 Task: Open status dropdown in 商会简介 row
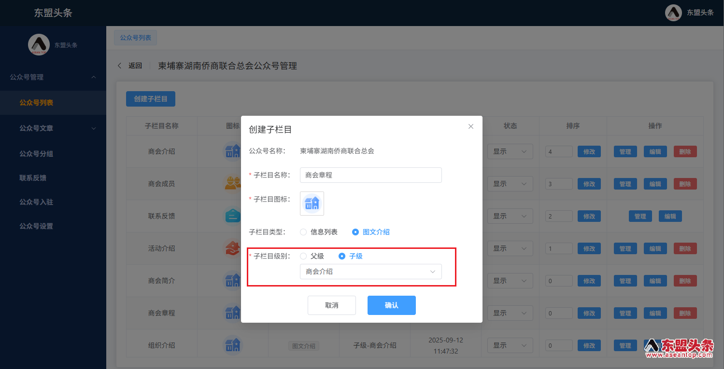(x=510, y=281)
